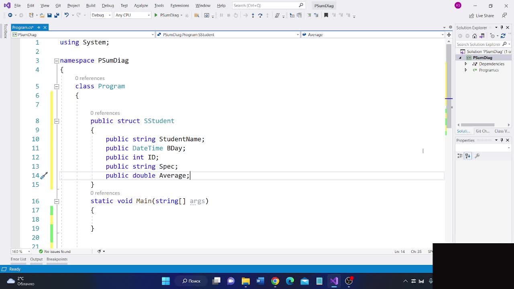Switch to the Breakpoints tab
Screen dimensions: 514x289
tap(57, 259)
